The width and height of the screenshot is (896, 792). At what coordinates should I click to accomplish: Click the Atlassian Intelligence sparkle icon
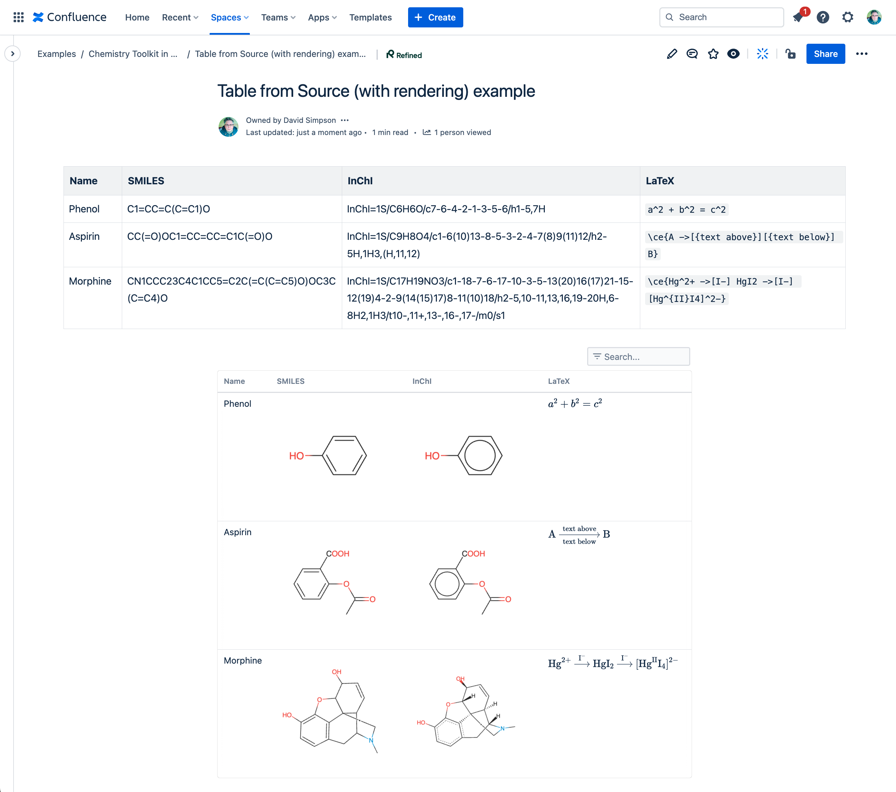[x=762, y=54]
